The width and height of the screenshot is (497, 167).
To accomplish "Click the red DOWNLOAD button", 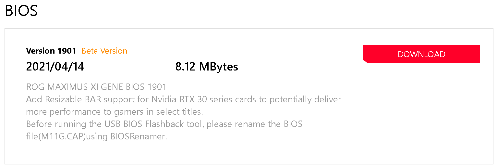I will (x=421, y=54).
